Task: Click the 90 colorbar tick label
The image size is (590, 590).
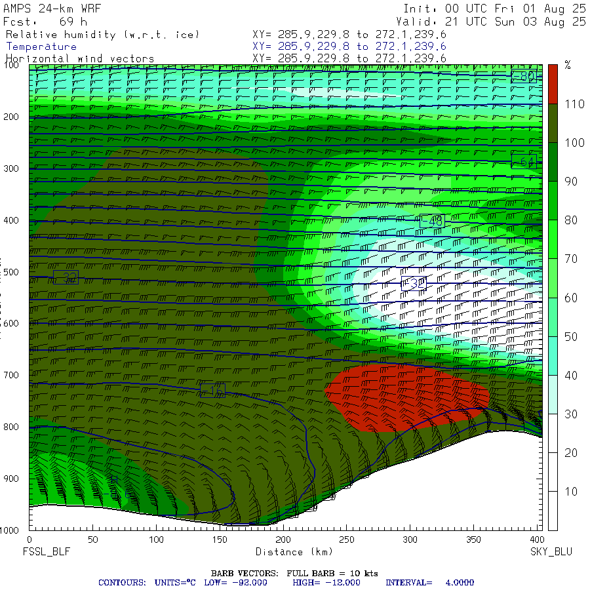Action: pos(571,182)
